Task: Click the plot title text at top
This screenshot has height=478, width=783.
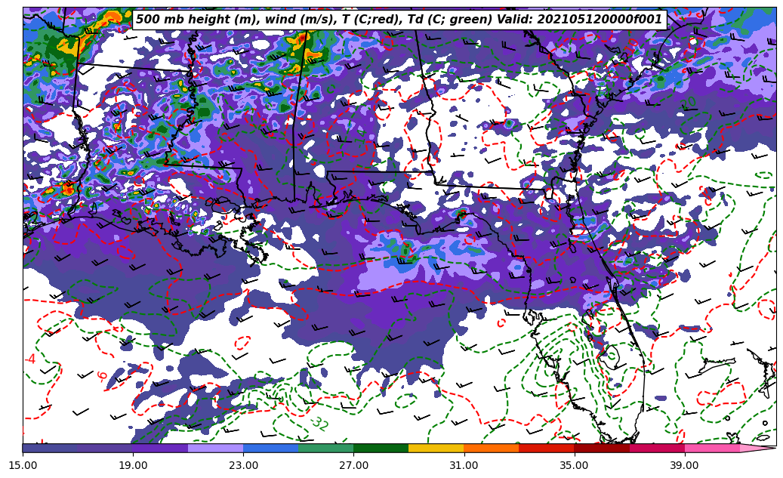Action: pos(399,20)
